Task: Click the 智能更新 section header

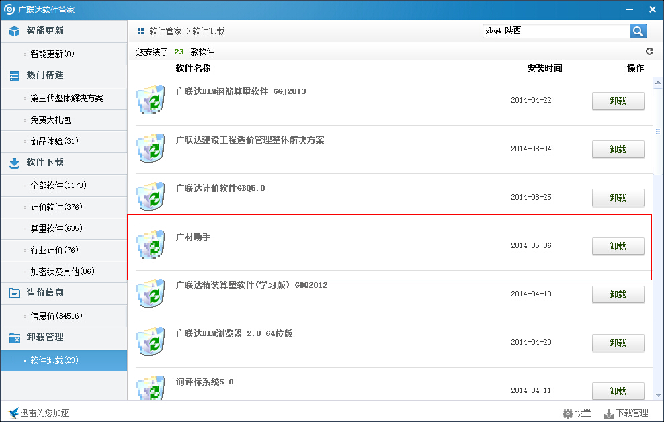Action: click(64, 31)
